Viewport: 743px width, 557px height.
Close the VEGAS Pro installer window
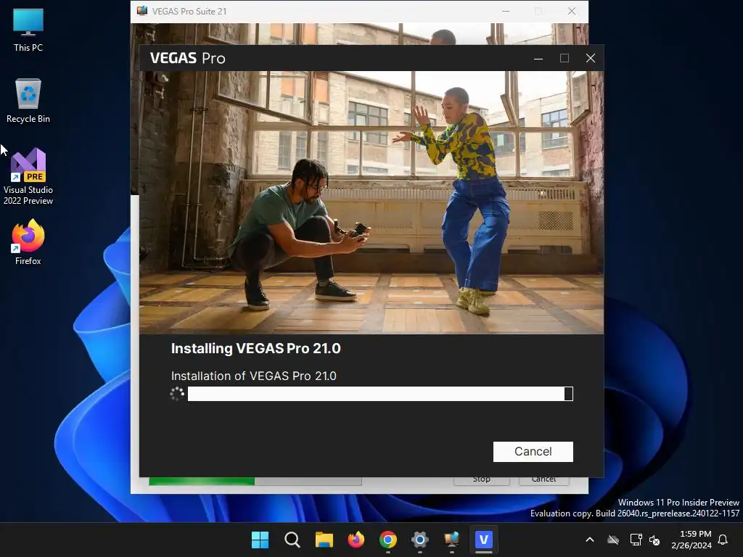tap(591, 58)
